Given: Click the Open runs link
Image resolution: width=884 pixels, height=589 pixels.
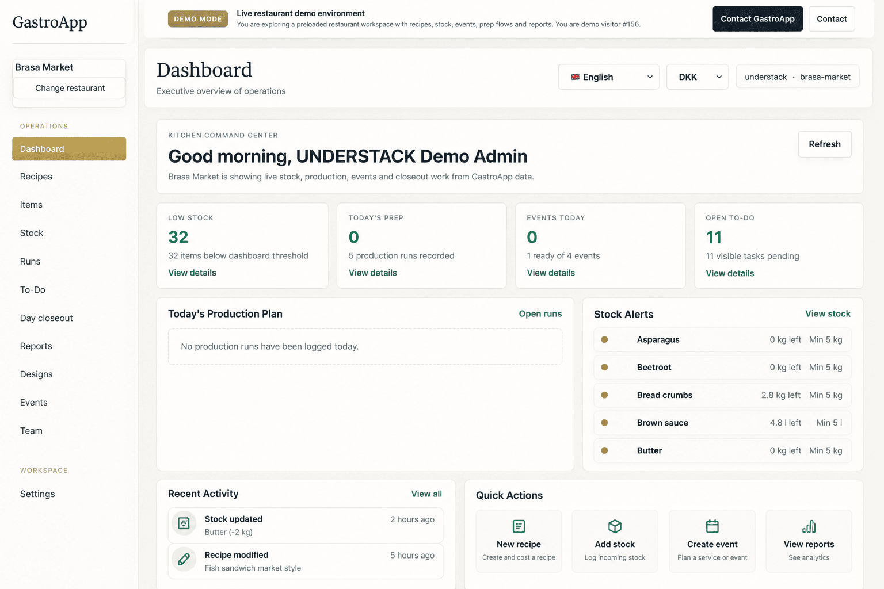Looking at the screenshot, I should point(540,313).
